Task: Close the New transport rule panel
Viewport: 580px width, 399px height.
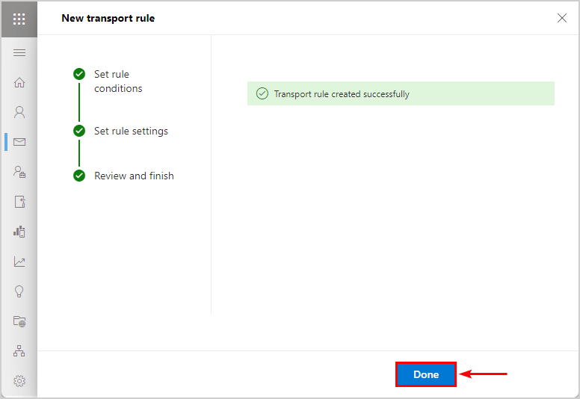Action: [562, 18]
